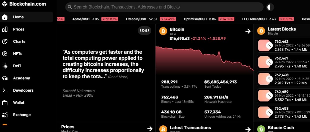Click the Wallet icon in sidebar

[x=5, y=103]
